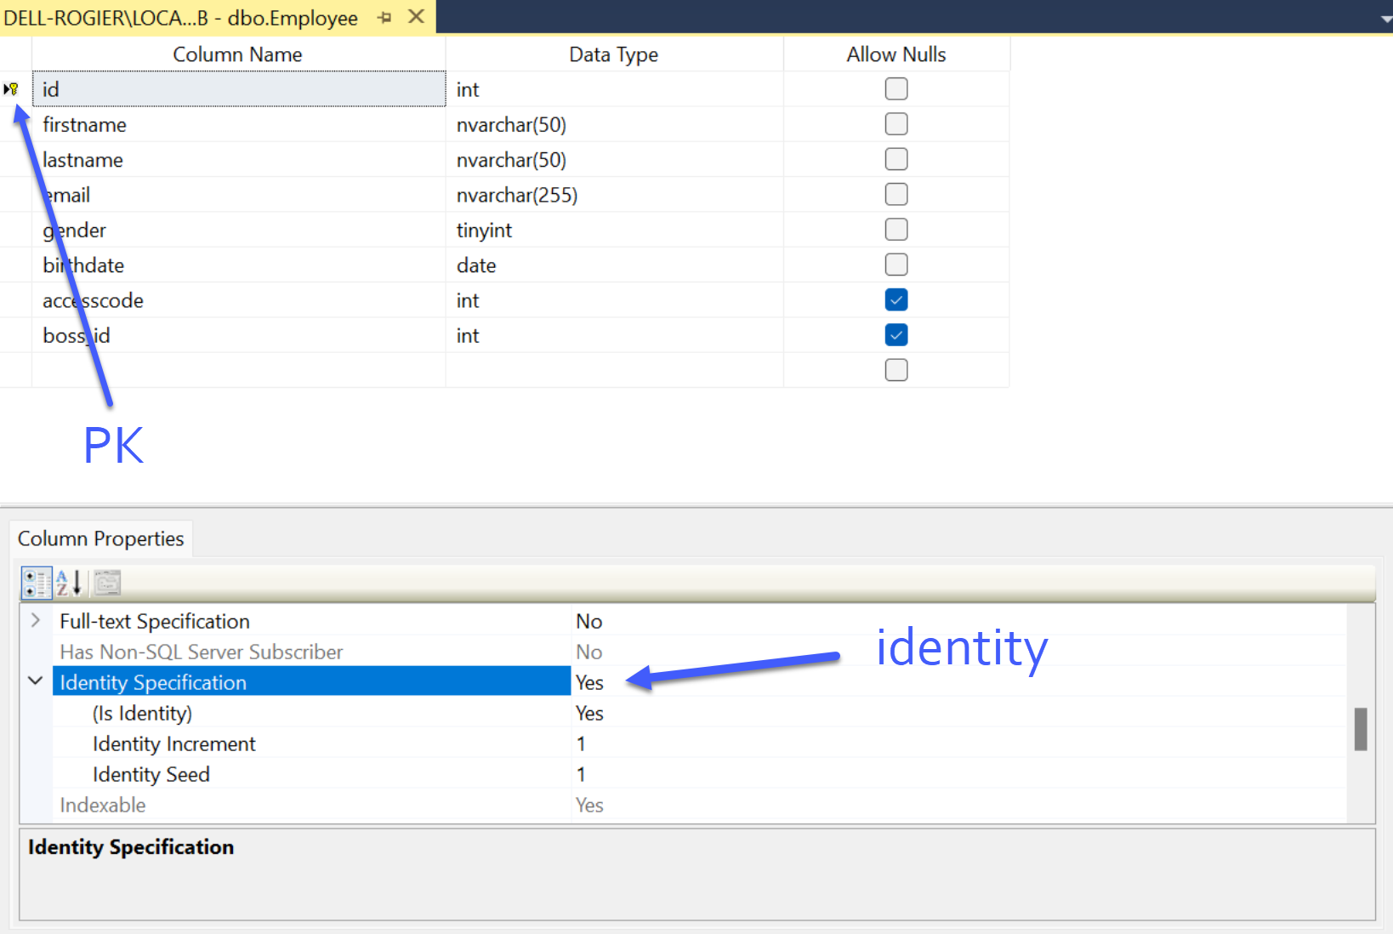
Task: Switch to the Column Properties tab
Action: click(x=101, y=539)
